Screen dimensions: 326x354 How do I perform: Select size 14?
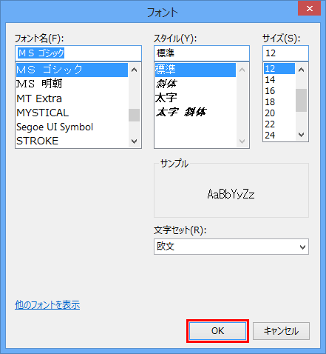[279, 80]
